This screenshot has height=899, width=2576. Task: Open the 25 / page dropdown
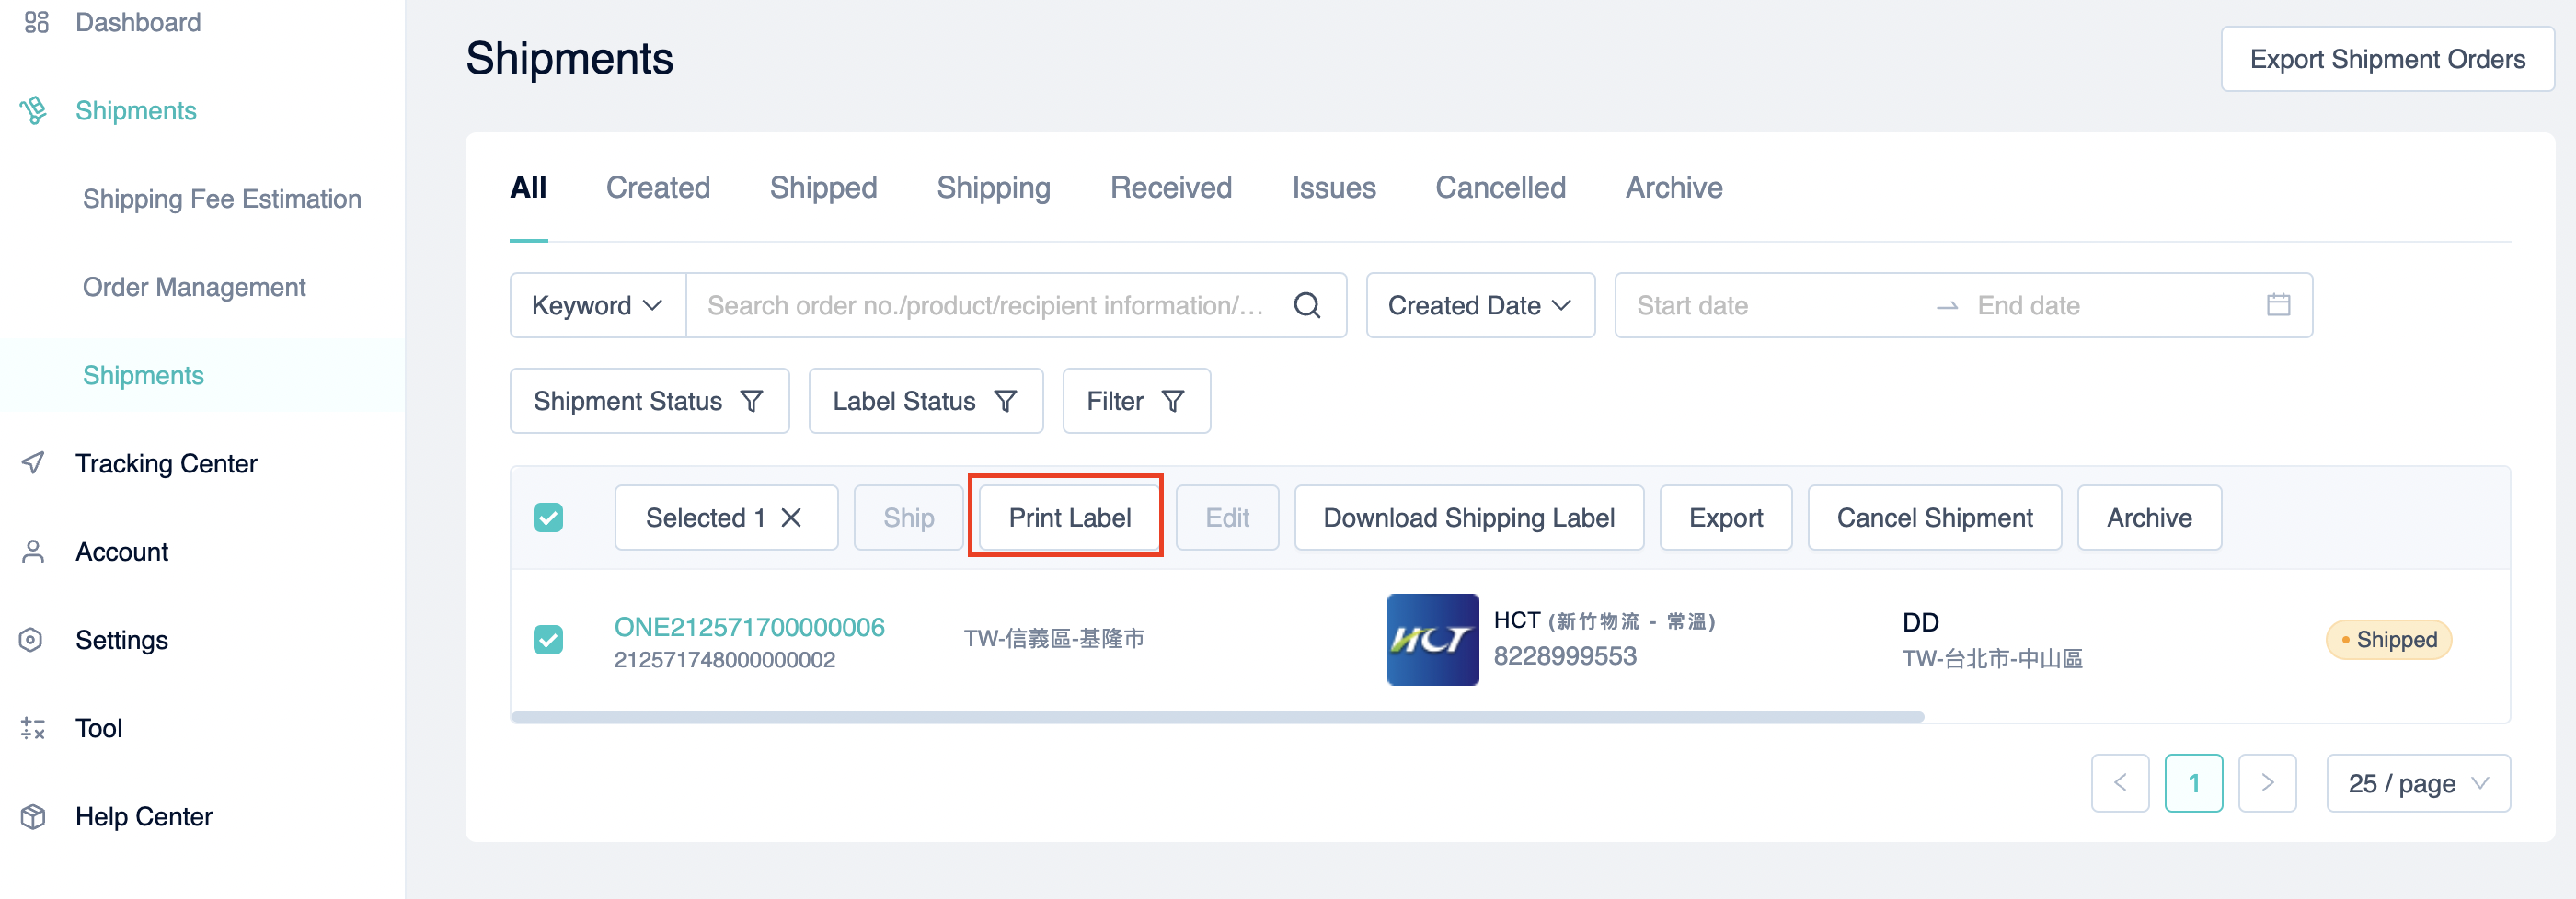point(2418,783)
